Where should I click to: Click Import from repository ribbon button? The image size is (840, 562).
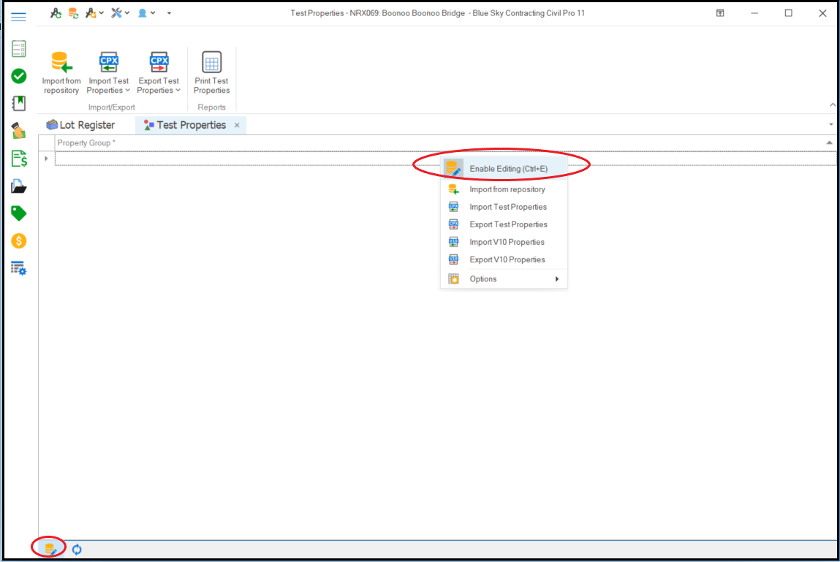61,73
